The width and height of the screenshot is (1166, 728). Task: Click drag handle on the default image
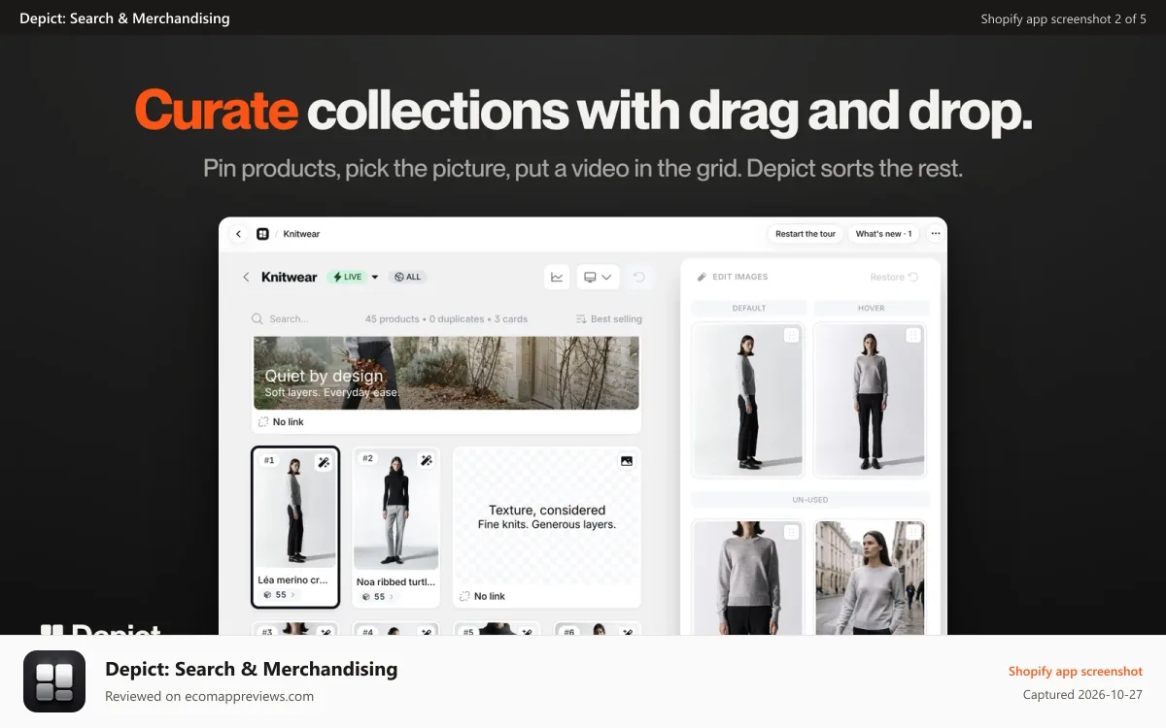click(x=791, y=335)
